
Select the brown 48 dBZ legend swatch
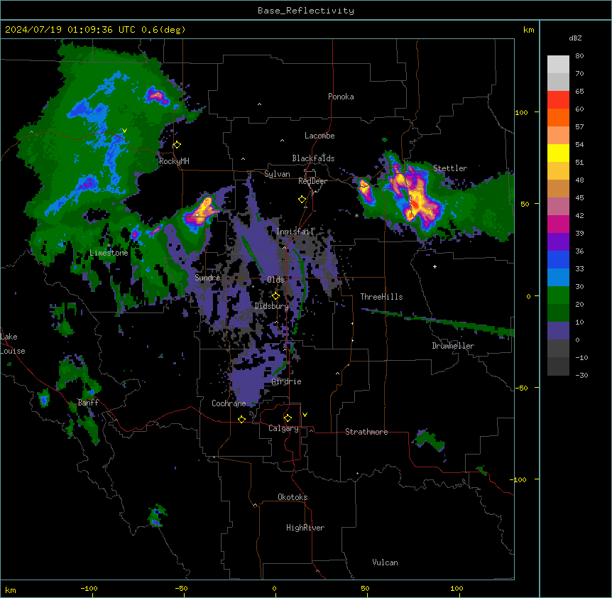click(x=558, y=188)
